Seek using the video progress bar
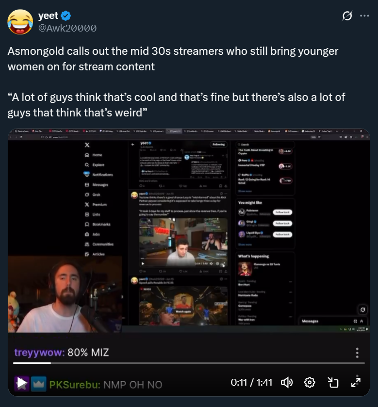 point(189,363)
